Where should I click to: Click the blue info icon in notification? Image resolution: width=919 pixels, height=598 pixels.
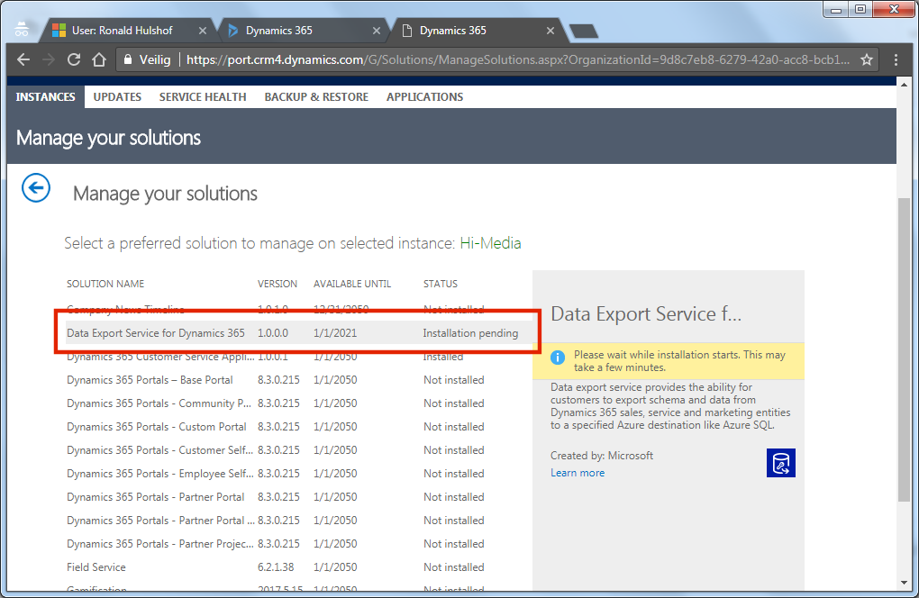[558, 358]
